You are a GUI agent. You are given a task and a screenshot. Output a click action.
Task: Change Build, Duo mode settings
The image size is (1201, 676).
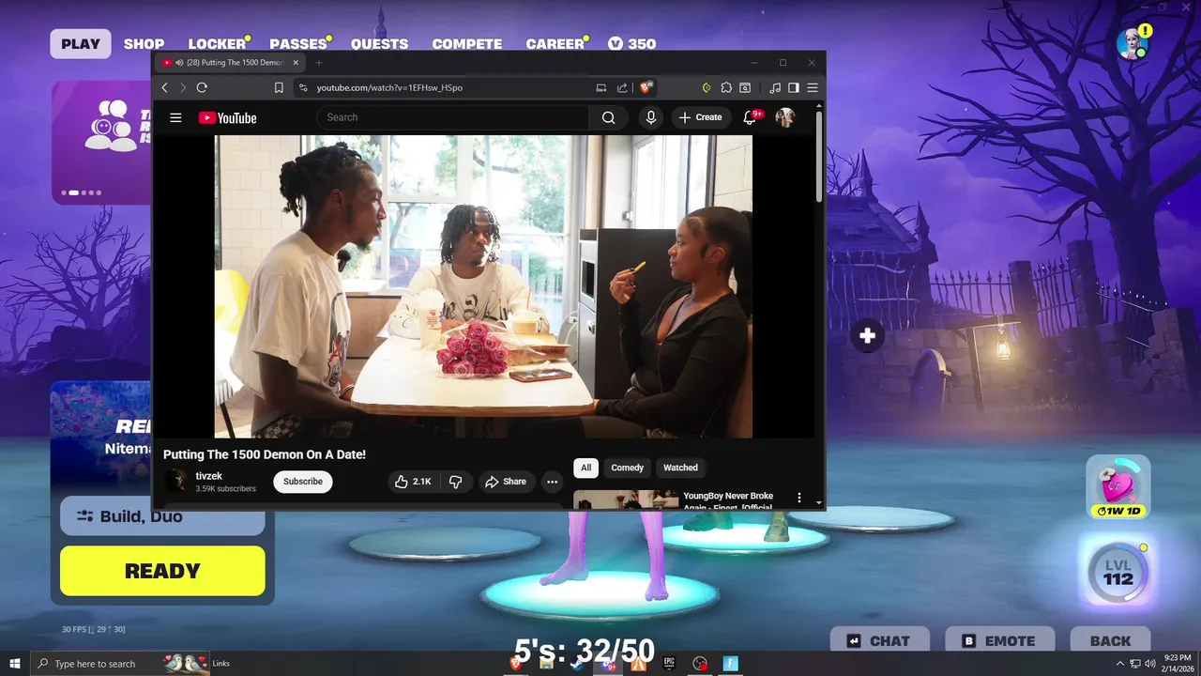click(x=162, y=516)
